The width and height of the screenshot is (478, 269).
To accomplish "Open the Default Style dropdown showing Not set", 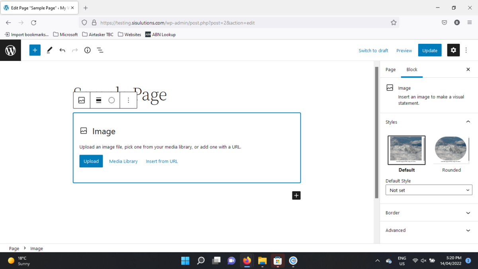I will click(429, 190).
